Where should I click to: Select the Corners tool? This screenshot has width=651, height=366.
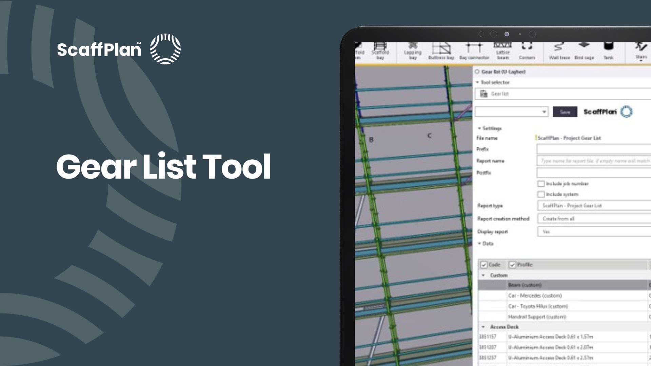(527, 51)
